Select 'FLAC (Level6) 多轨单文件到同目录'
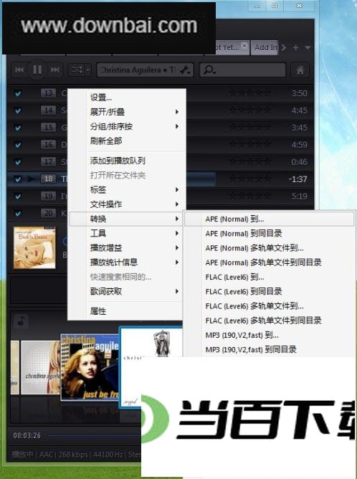 tap(270, 321)
